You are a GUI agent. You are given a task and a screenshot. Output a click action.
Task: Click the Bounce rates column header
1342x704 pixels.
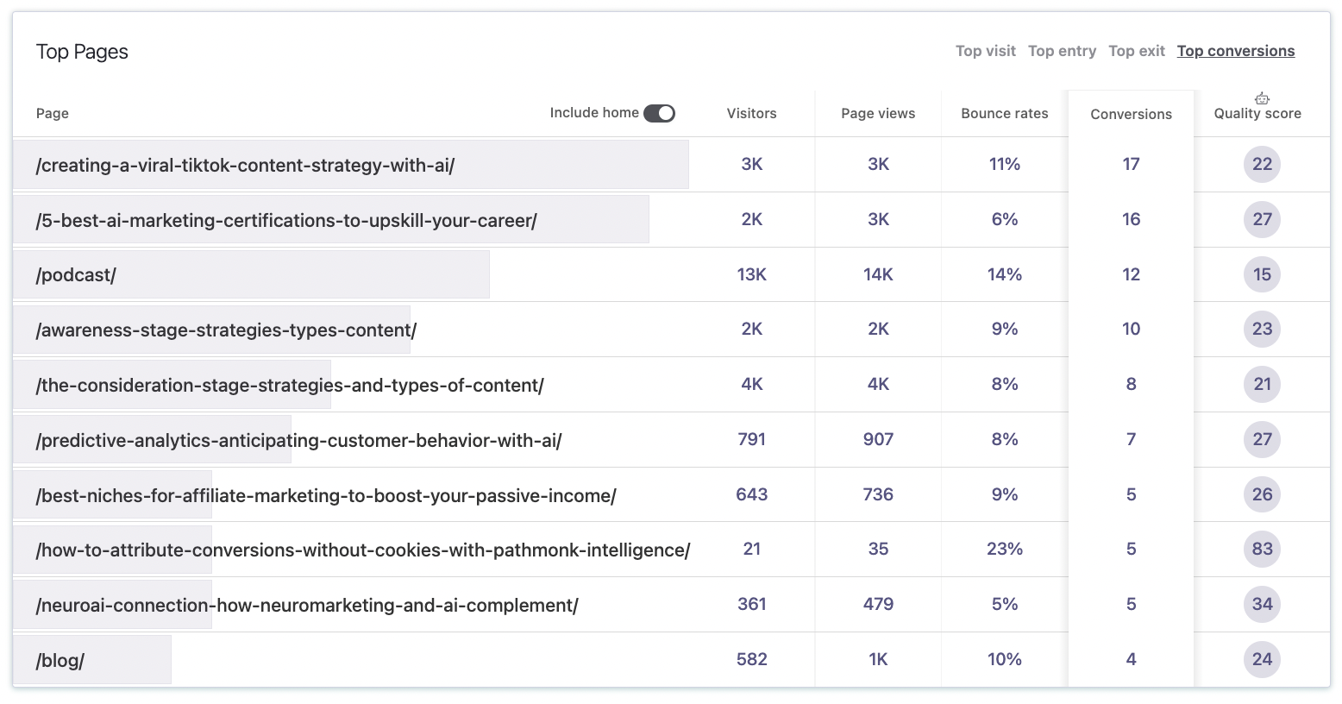(1004, 113)
